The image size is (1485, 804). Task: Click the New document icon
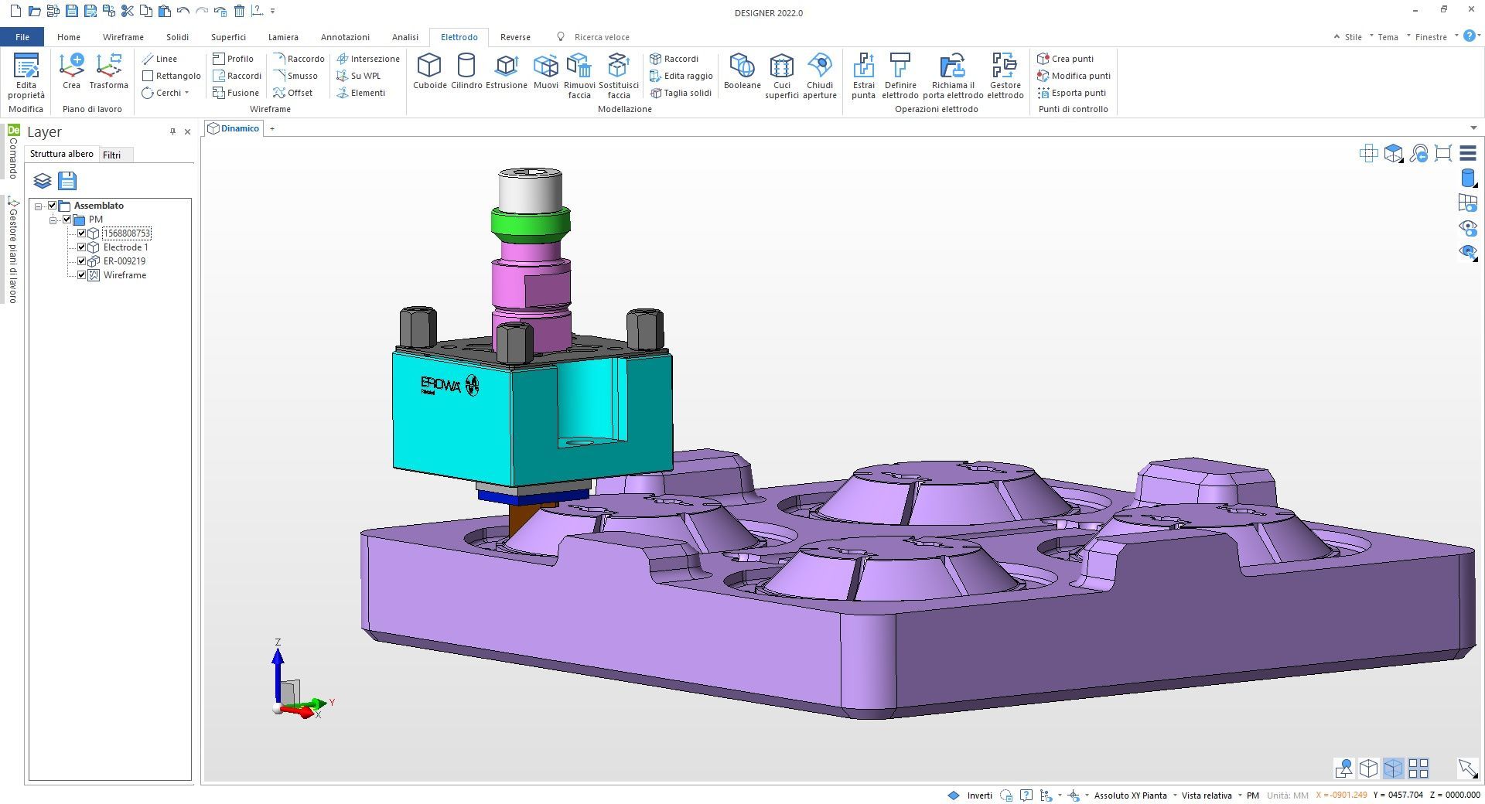15,11
